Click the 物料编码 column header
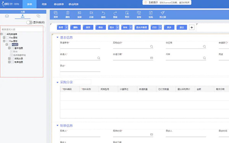 click(x=70, y=89)
